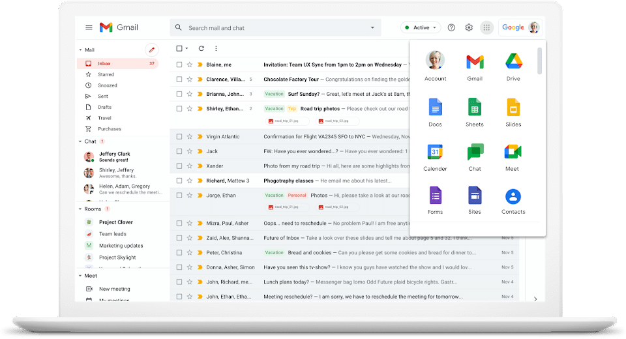Select the checkbox for Virgin Atlantic email
Viewport: 626px width, 339px height.
(179, 137)
